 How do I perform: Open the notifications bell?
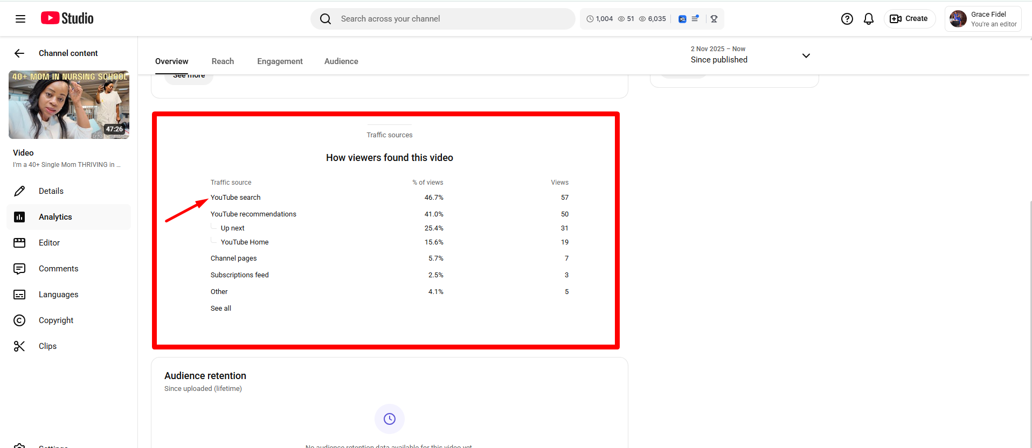click(x=868, y=19)
